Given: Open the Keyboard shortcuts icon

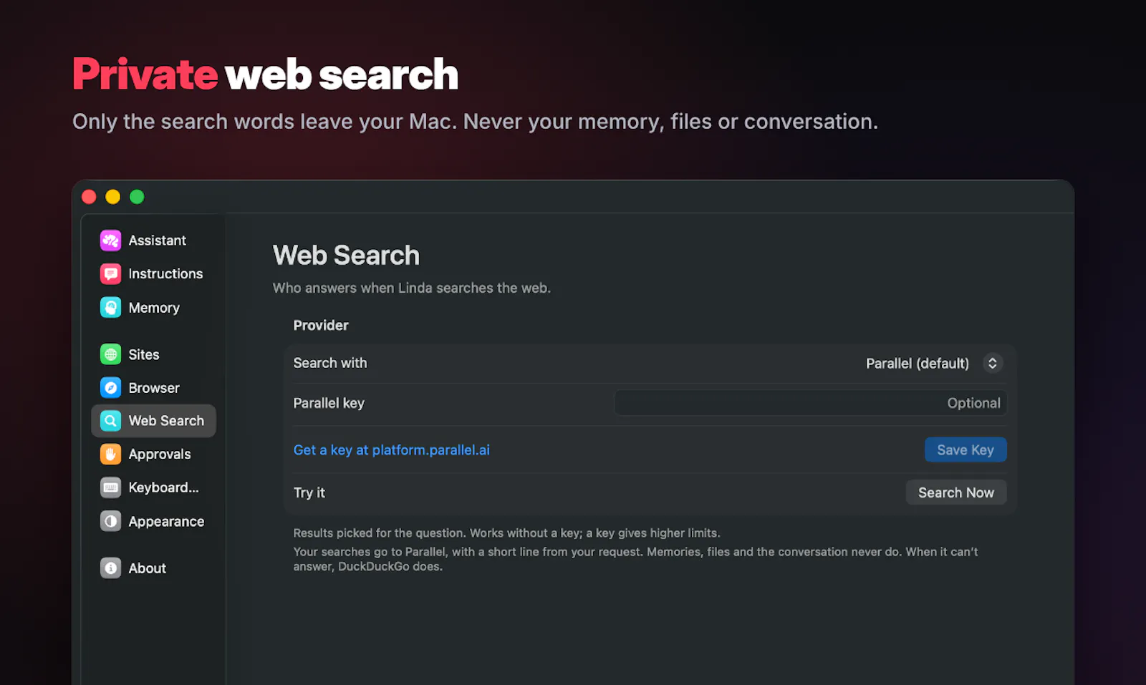Looking at the screenshot, I should (x=110, y=487).
